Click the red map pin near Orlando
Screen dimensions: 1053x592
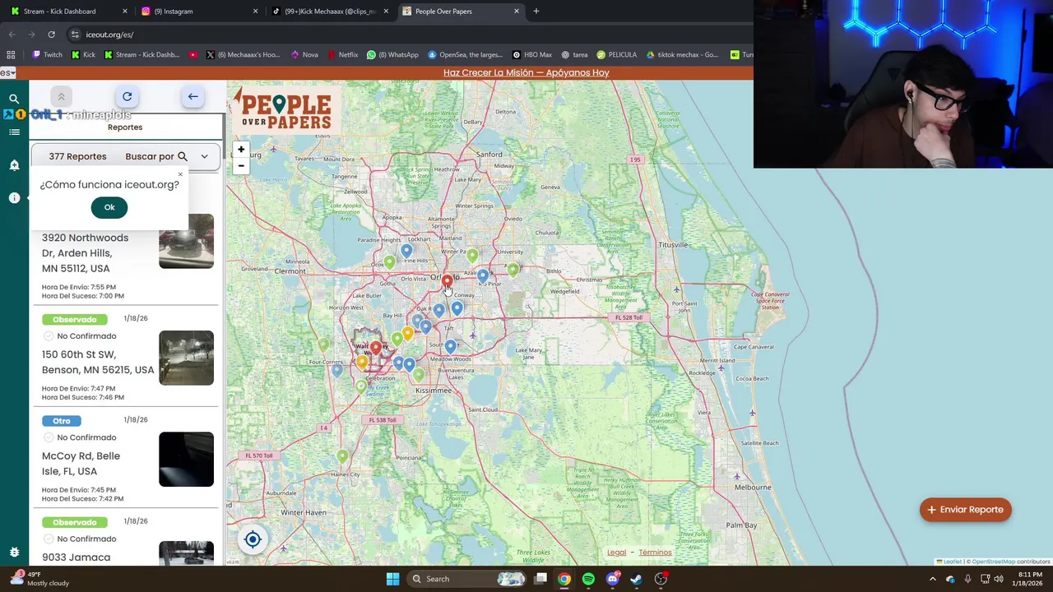coord(447,282)
